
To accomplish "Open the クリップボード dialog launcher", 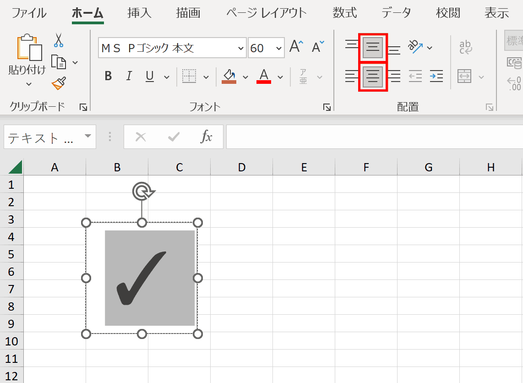I will coord(83,107).
